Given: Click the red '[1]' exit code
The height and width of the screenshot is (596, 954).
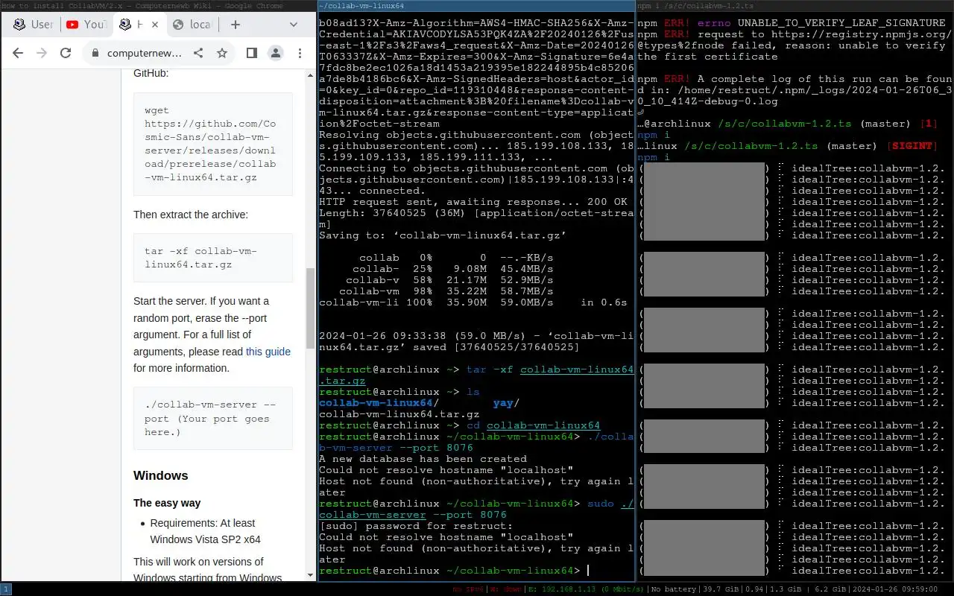Looking at the screenshot, I should tap(929, 124).
